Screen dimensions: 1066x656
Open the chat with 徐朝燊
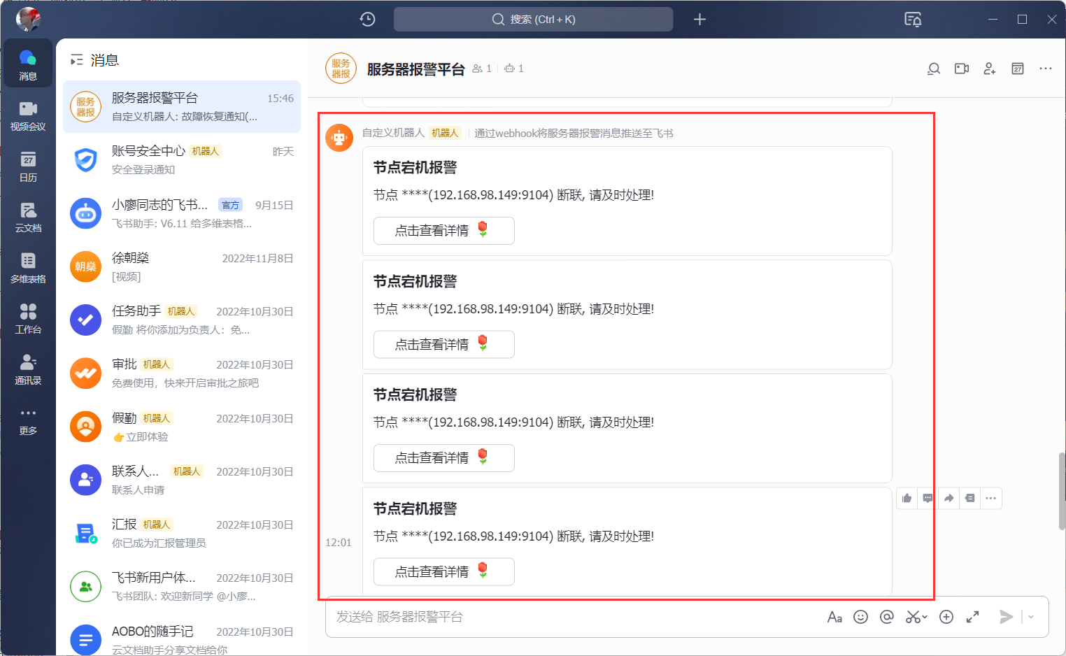[x=182, y=266]
